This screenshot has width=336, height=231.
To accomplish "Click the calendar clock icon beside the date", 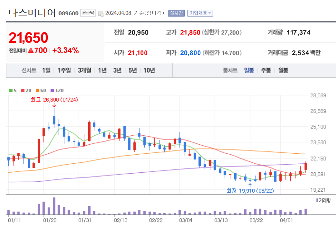I will tap(101, 14).
